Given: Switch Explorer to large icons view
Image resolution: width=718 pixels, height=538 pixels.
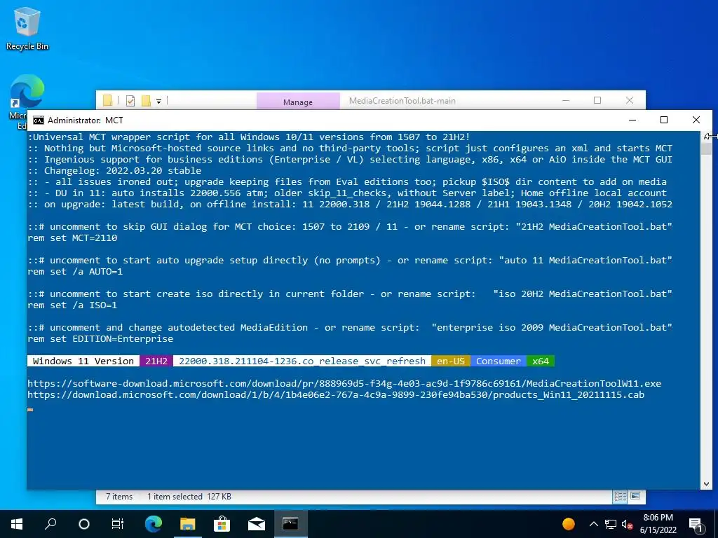Looking at the screenshot, I should coord(635,497).
